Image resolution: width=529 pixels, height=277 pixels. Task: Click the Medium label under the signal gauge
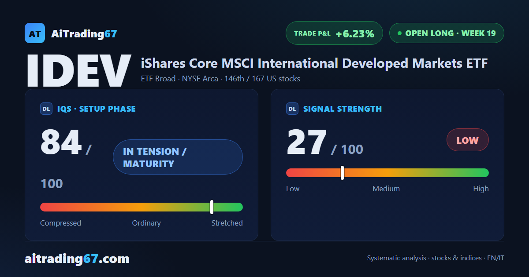pos(386,189)
